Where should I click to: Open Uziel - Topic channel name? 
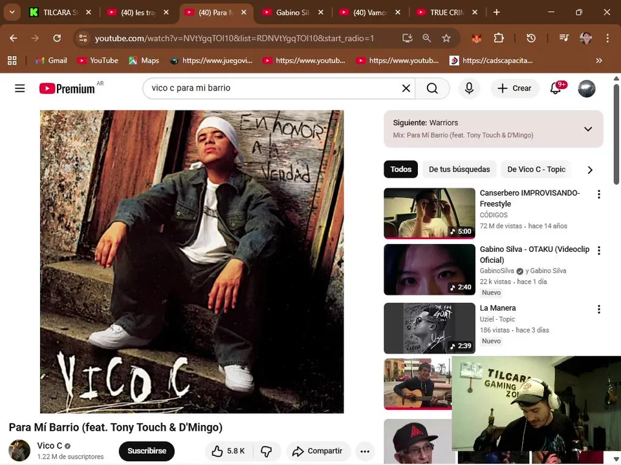pos(497,319)
